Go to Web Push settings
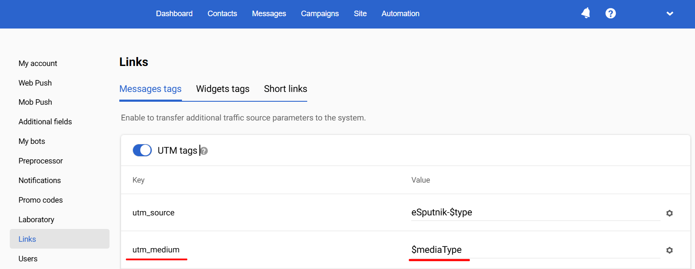The height and width of the screenshot is (269, 695). pos(35,83)
